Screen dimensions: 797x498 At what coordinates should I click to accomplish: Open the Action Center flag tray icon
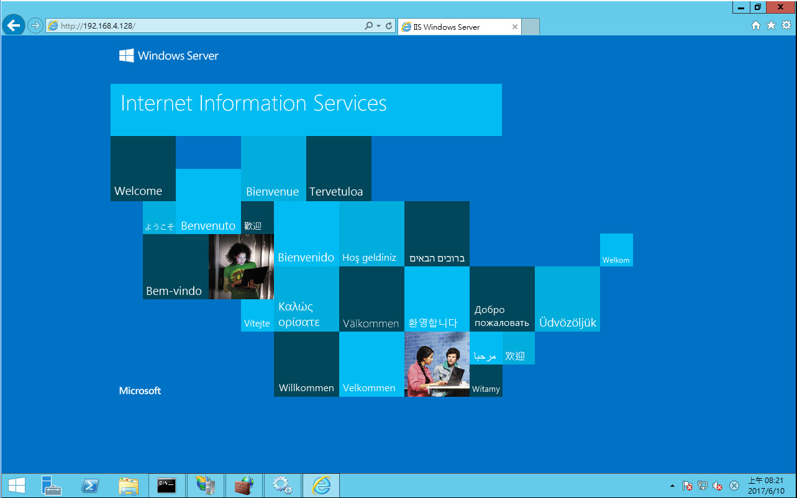[688, 486]
